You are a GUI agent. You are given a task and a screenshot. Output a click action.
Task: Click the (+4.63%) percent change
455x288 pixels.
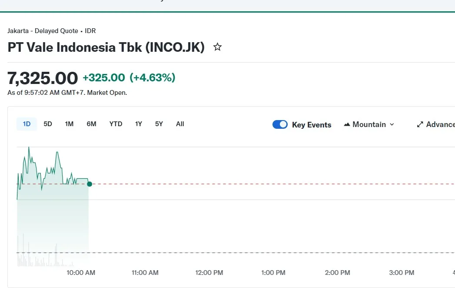click(x=153, y=77)
